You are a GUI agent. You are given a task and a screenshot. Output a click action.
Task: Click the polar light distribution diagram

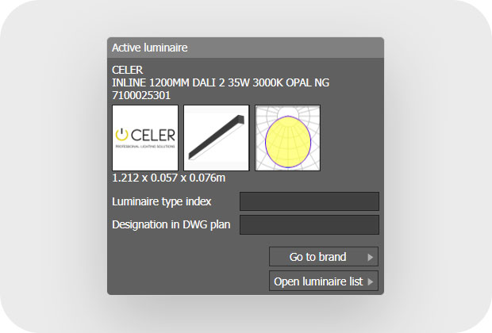coord(287,137)
